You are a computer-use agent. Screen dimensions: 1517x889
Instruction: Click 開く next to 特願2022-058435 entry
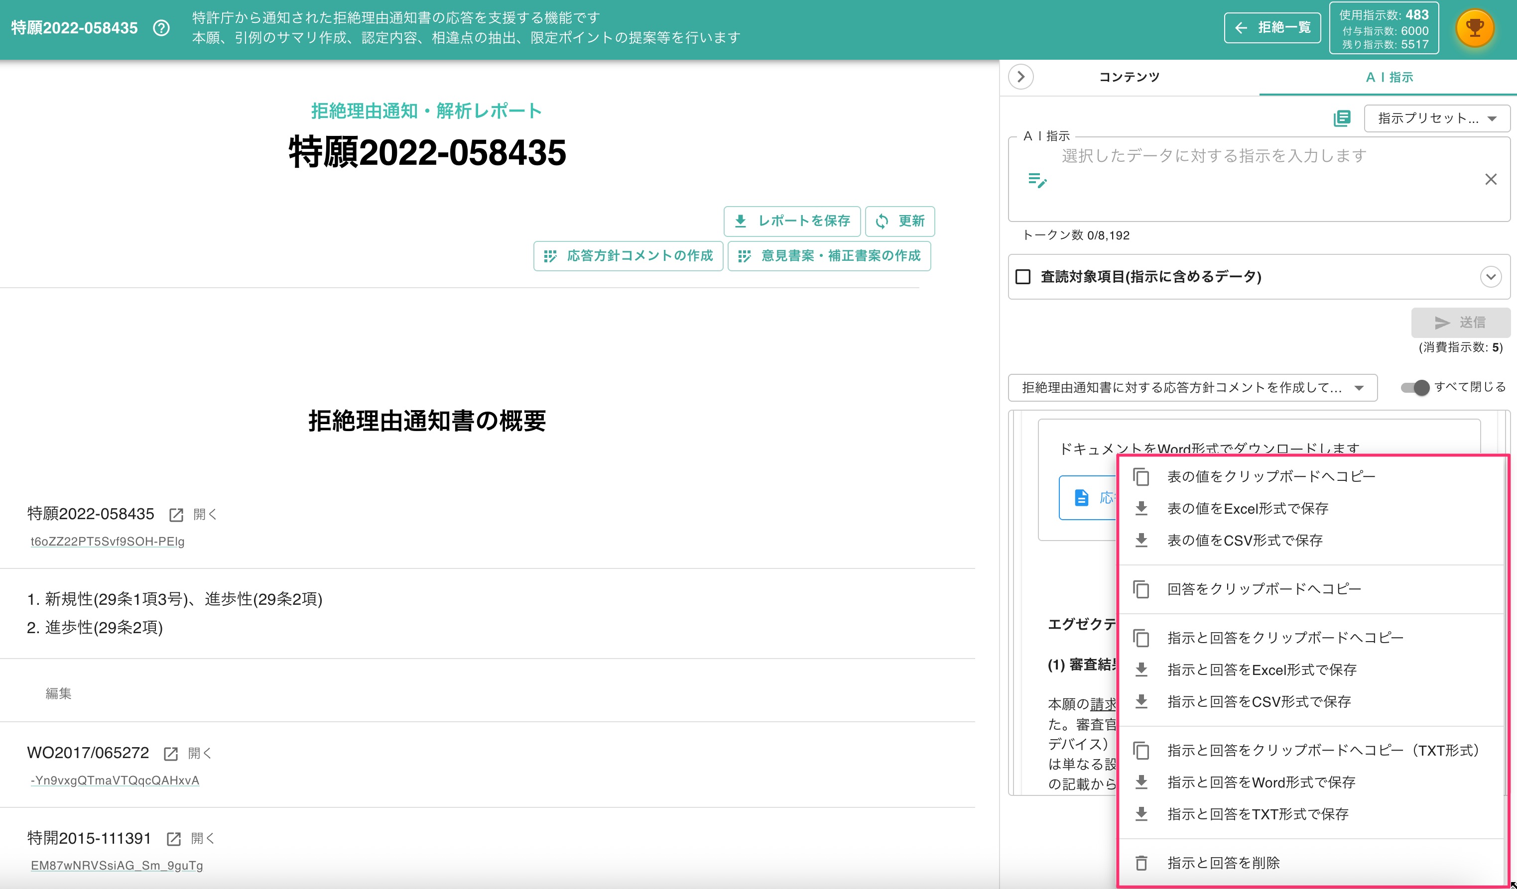click(205, 514)
